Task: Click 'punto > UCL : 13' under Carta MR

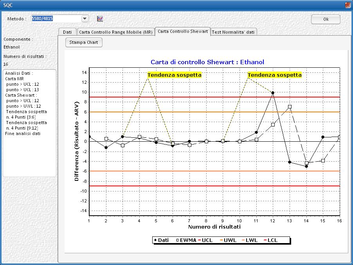Action: tap(23, 90)
